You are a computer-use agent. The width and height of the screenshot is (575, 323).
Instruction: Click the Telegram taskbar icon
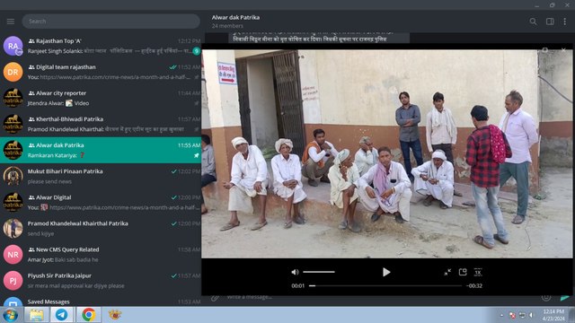point(62,315)
